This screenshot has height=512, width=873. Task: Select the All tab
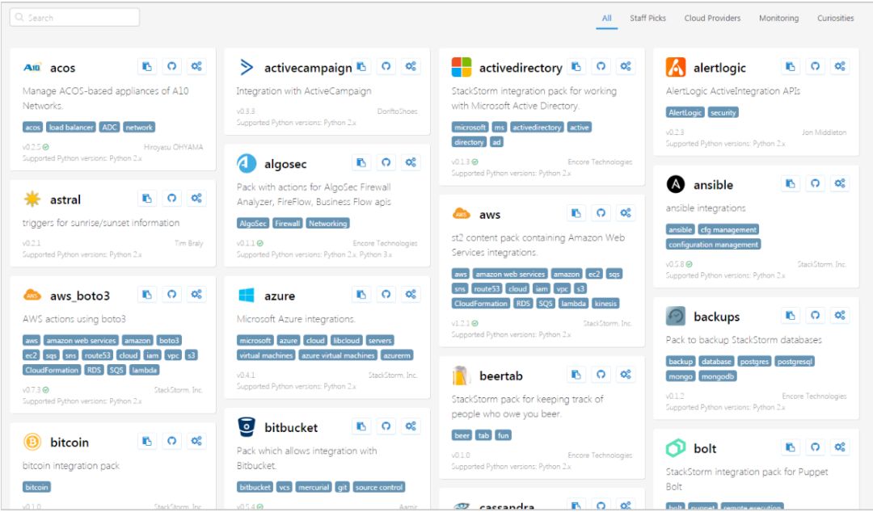(606, 18)
